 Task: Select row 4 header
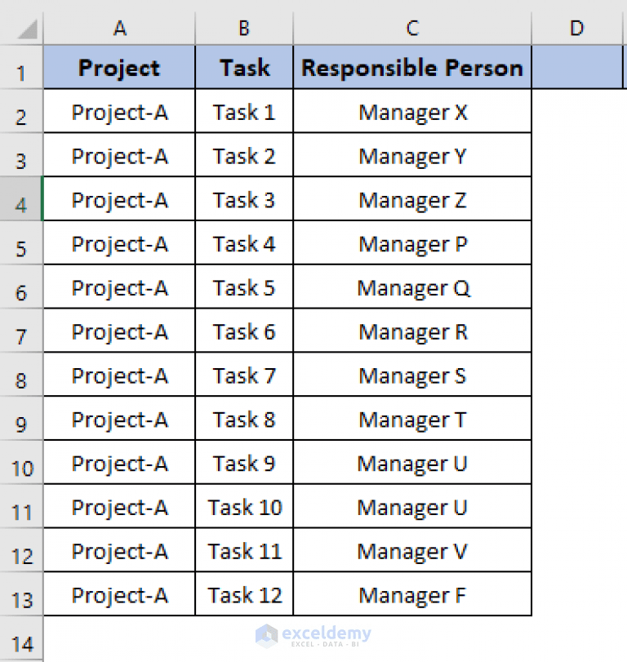pos(20,199)
